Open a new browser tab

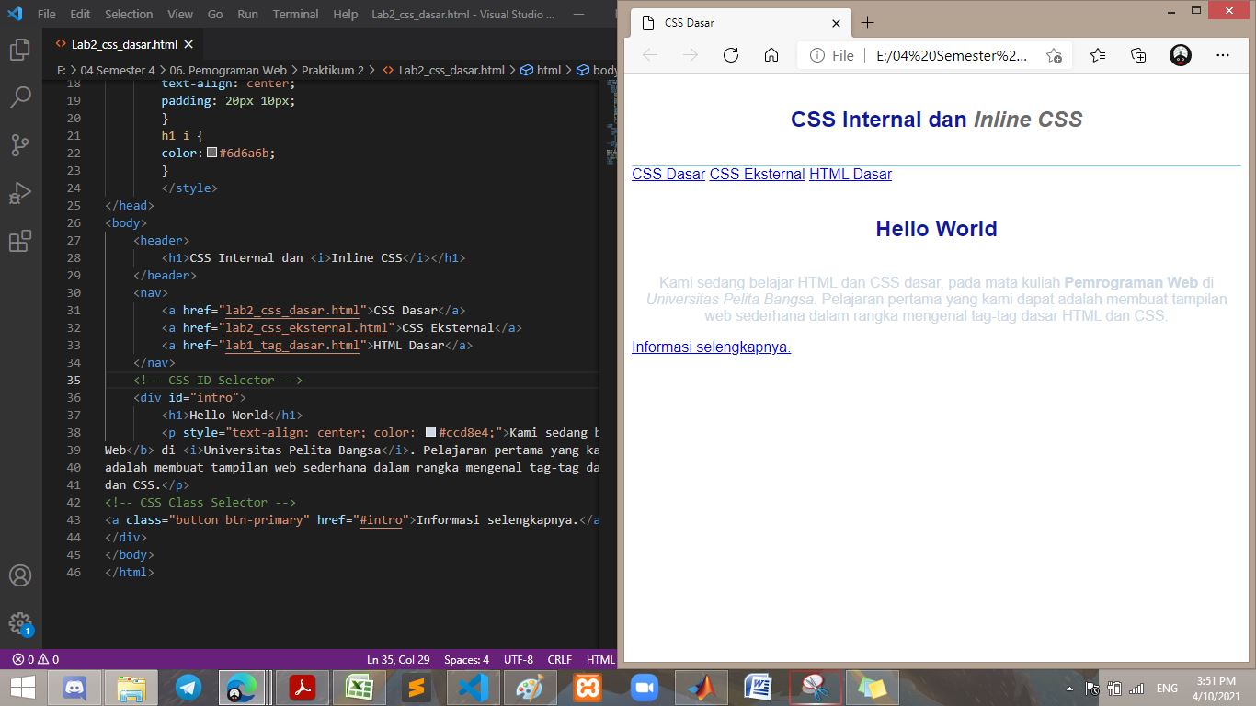[867, 23]
